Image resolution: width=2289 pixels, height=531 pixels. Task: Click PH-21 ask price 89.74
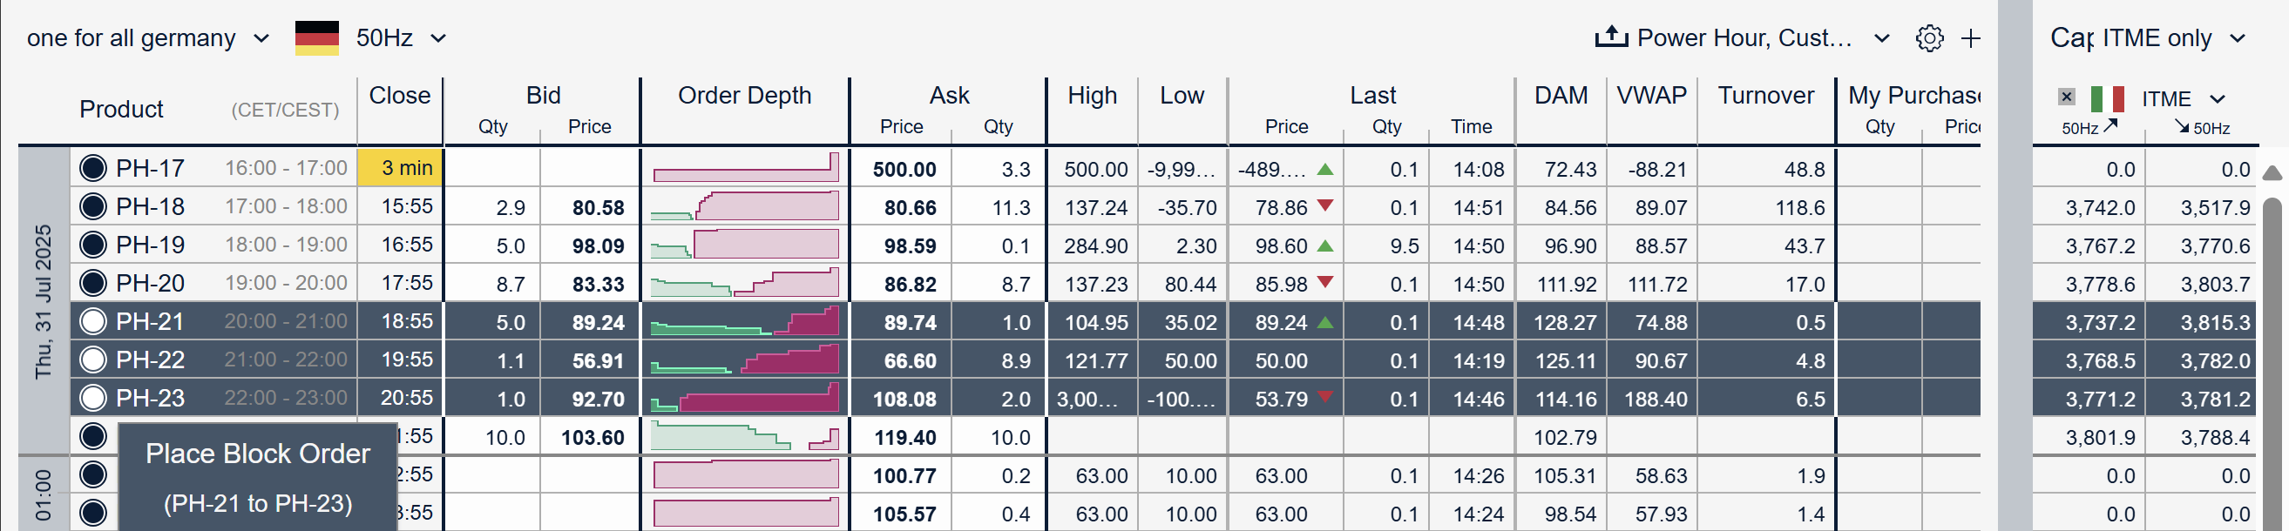(910, 322)
